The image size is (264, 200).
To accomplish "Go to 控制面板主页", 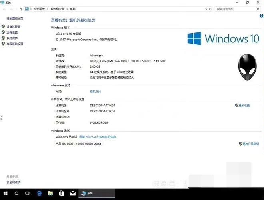I will [x=15, y=18].
